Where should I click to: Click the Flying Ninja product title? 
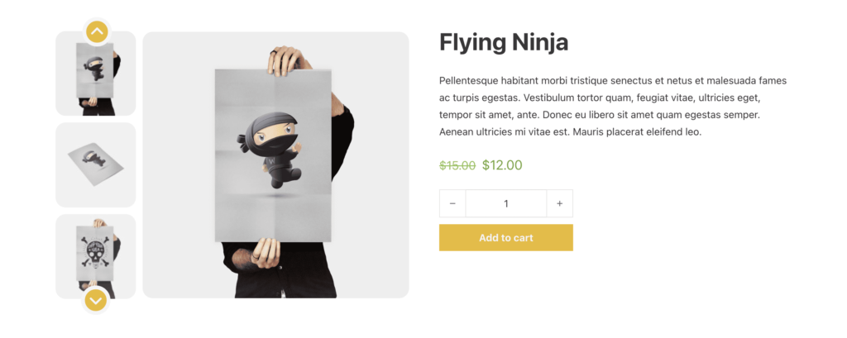click(x=504, y=42)
